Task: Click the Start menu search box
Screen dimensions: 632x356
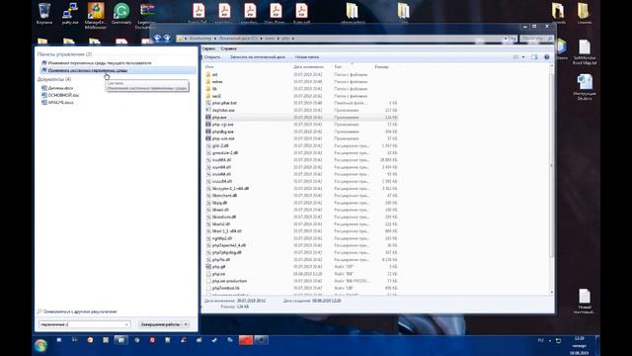Action: [x=84, y=324]
